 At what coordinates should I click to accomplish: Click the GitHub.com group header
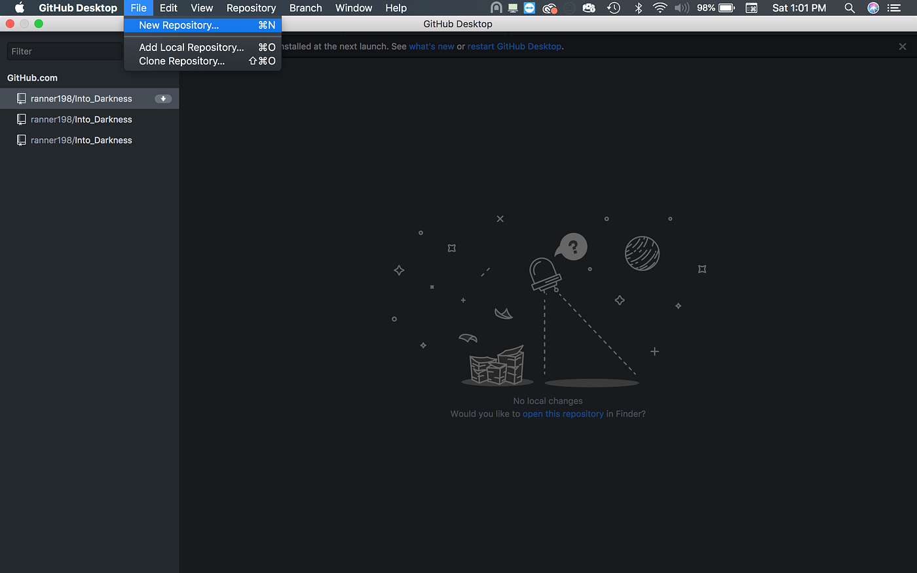[32, 78]
